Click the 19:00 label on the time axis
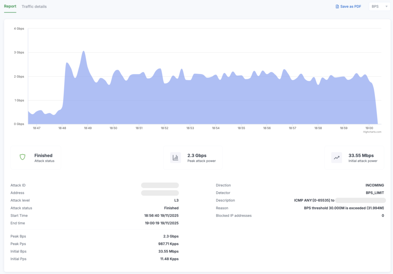Screen dimensions: 393x274 (369, 128)
